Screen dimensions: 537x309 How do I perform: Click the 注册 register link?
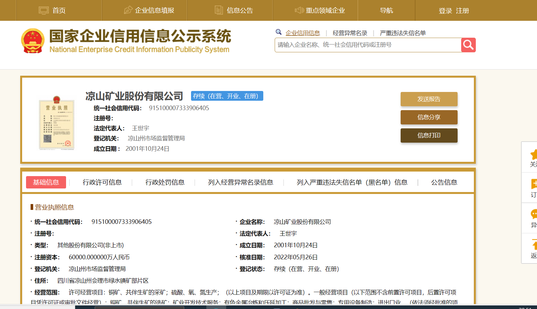click(462, 11)
